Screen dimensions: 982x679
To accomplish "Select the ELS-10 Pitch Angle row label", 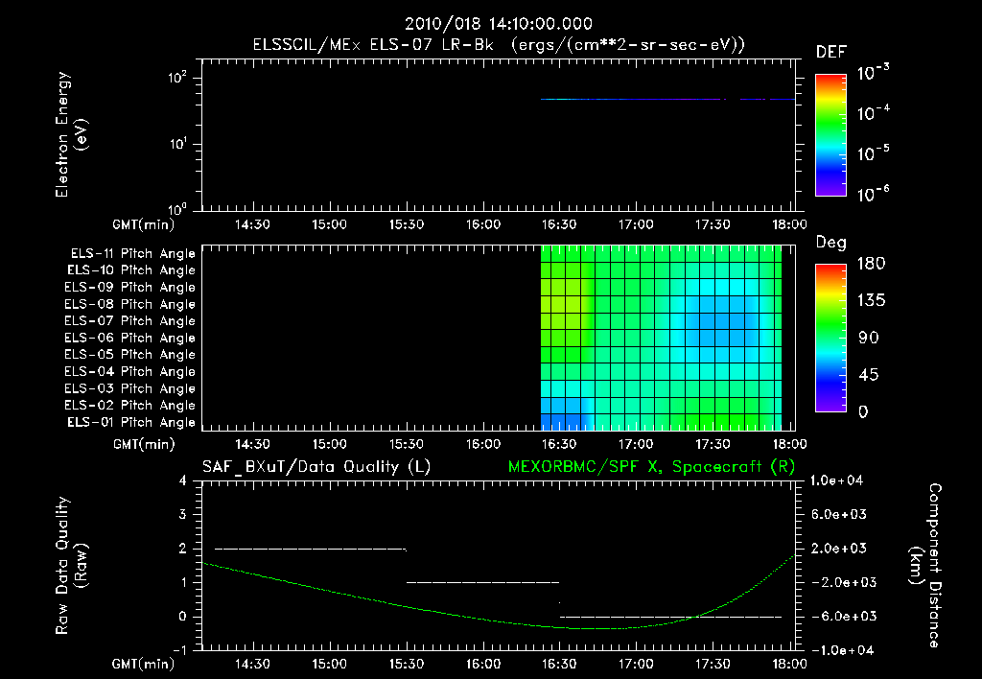I will pyautogui.click(x=131, y=270).
